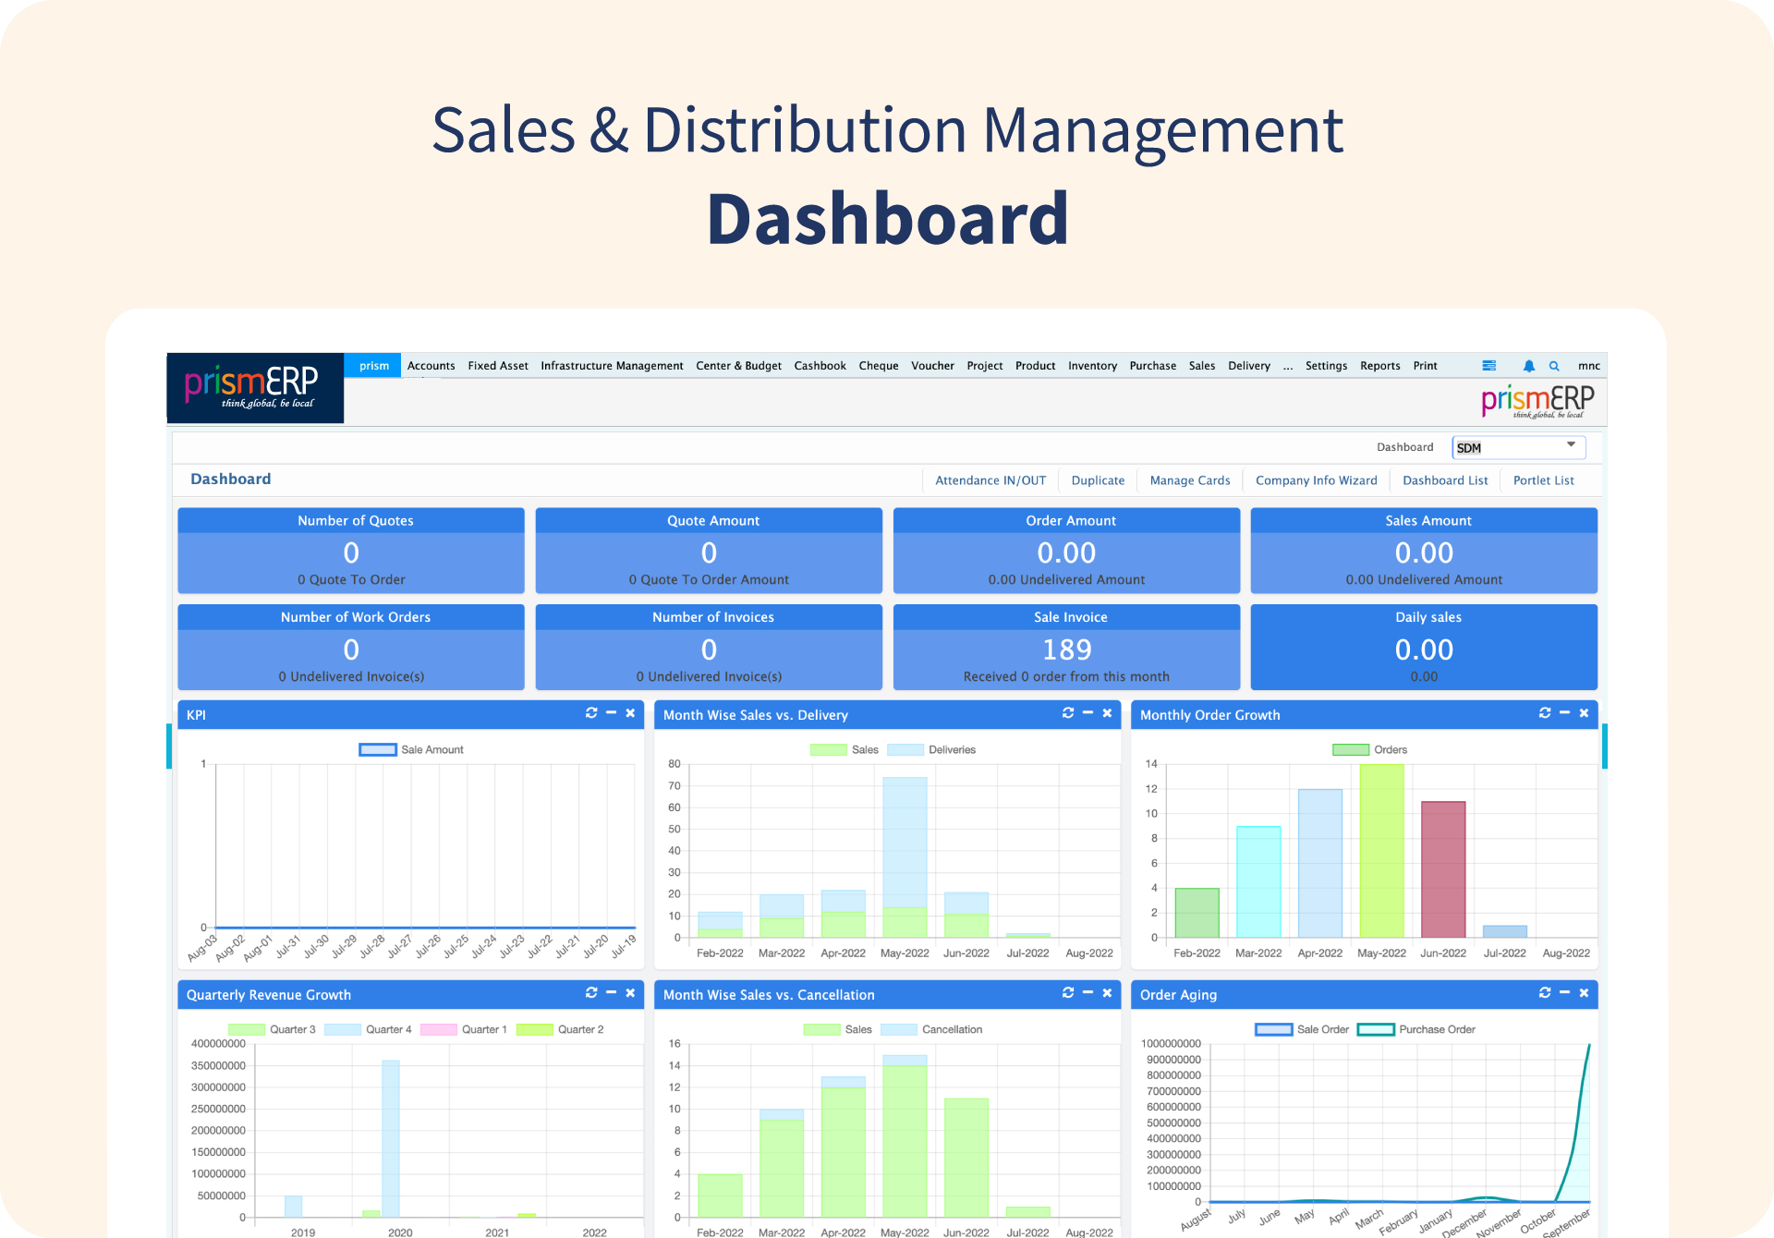Viewport: 1774px width, 1238px height.
Task: Expand the ... more menus item
Action: [x=1287, y=366]
